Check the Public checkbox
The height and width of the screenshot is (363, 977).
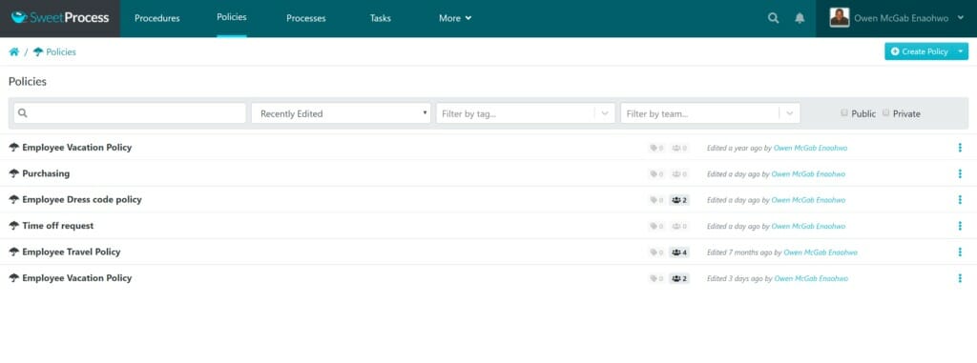(844, 113)
